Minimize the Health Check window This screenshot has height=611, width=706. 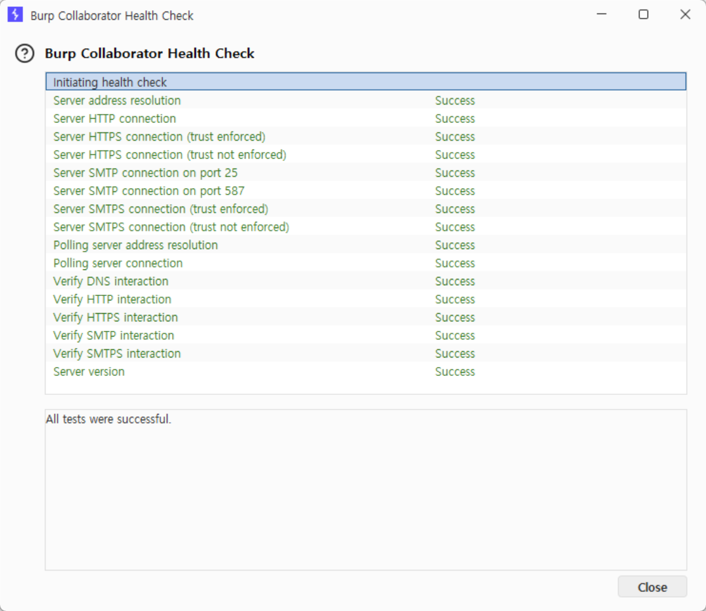(x=601, y=15)
